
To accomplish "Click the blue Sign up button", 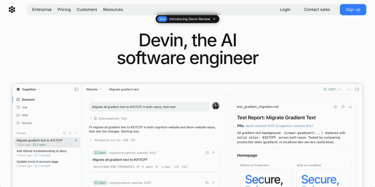I will pyautogui.click(x=353, y=9).
